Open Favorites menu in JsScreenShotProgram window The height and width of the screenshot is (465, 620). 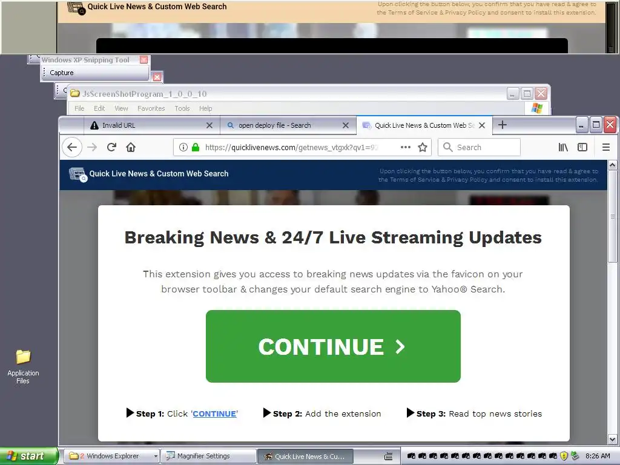[151, 108]
